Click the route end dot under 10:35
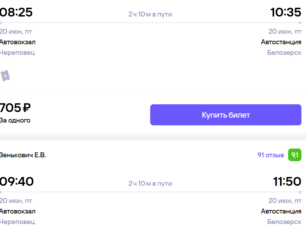This screenshot has width=306, height=230. (x=300, y=23)
